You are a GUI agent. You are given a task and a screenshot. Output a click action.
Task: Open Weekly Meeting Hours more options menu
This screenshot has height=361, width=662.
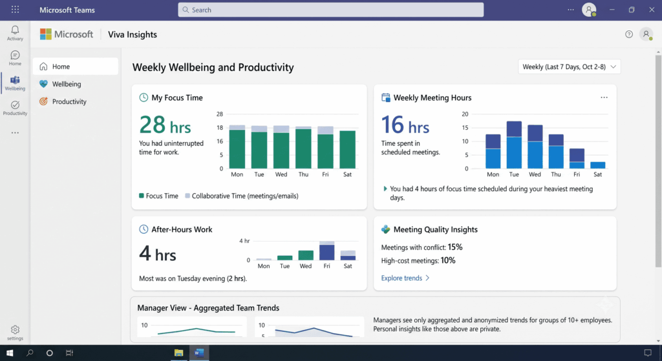604,98
